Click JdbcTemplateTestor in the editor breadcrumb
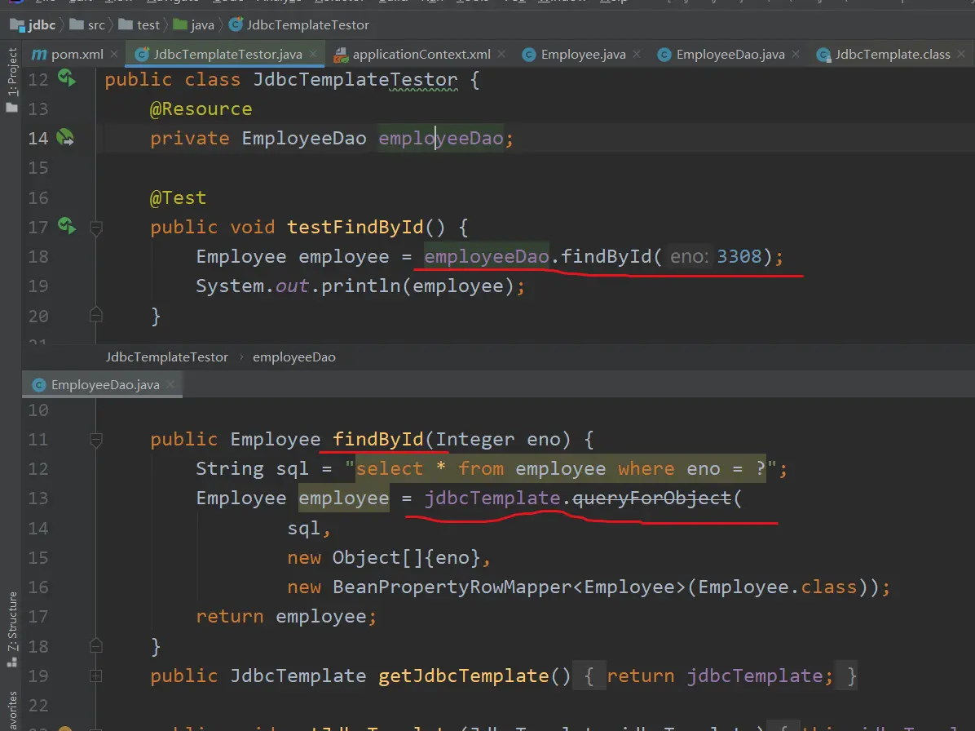 click(167, 357)
